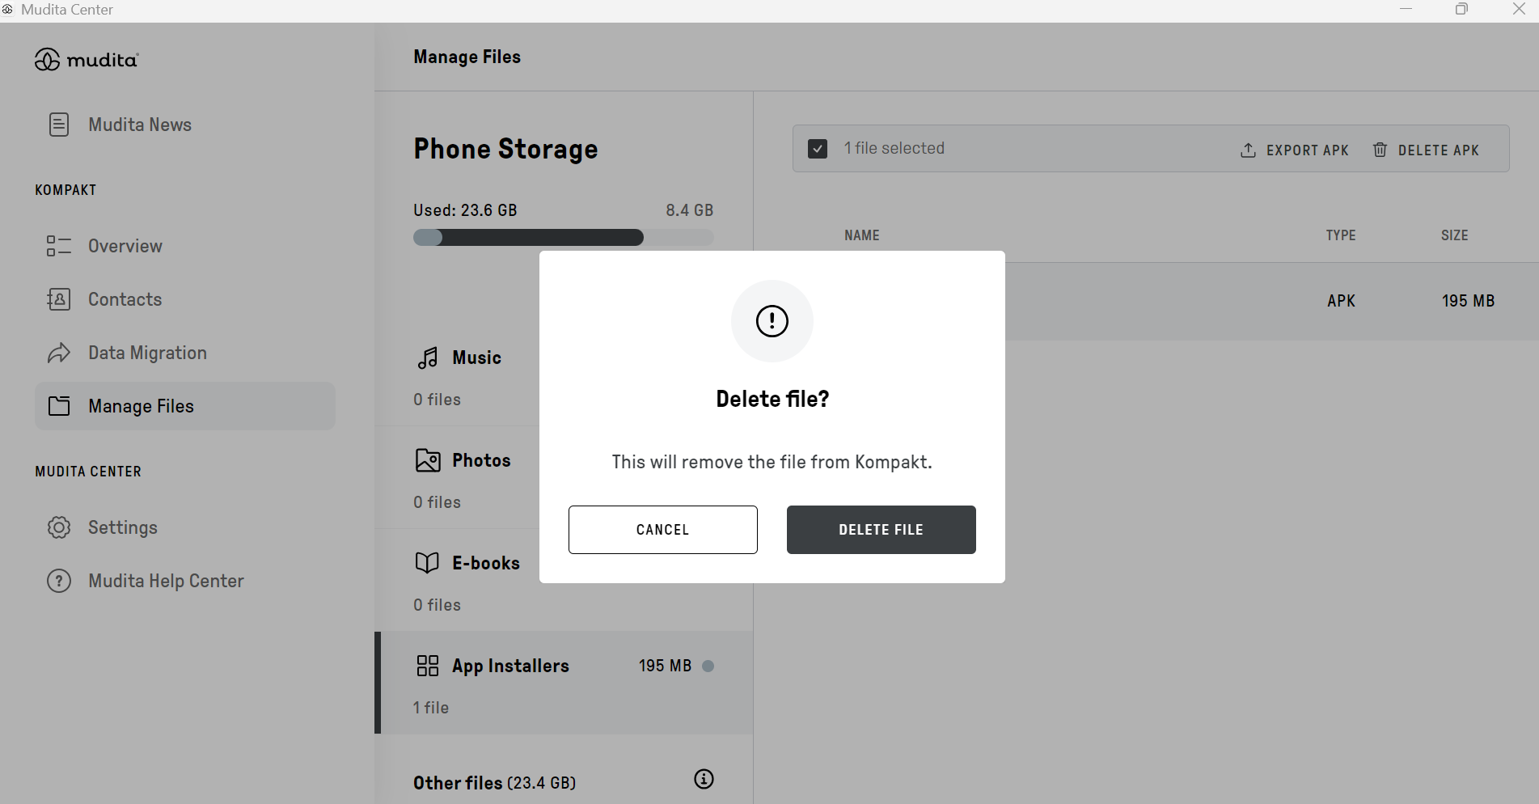Click the Data Migration arrow icon
This screenshot has width=1539, height=804.
tap(59, 353)
